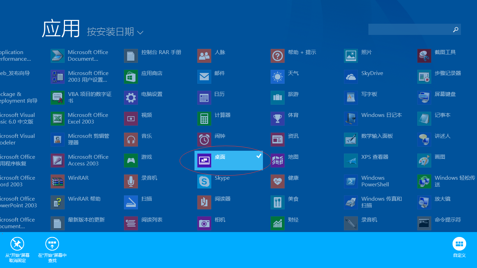Open Windows 轻松传送 Easy Transfer icon

424,181
